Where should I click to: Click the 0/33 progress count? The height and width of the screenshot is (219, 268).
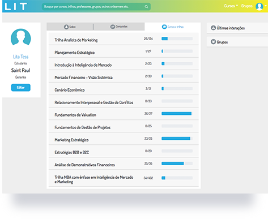coord(148,101)
